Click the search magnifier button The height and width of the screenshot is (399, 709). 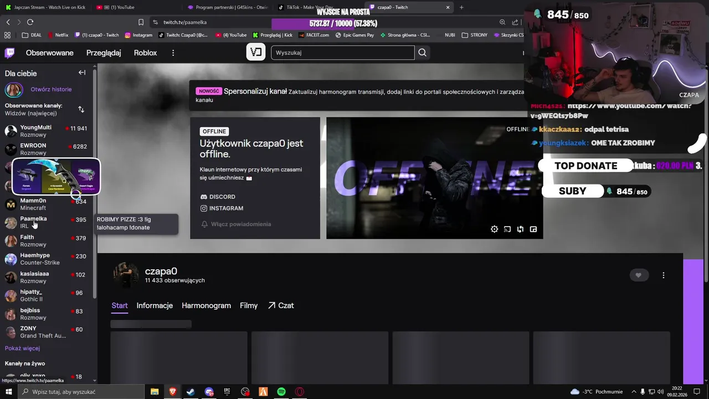pyautogui.click(x=423, y=53)
